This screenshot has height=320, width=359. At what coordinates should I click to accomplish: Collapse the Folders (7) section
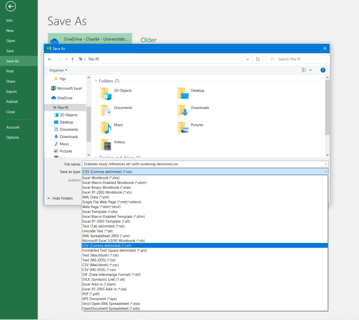click(96, 81)
